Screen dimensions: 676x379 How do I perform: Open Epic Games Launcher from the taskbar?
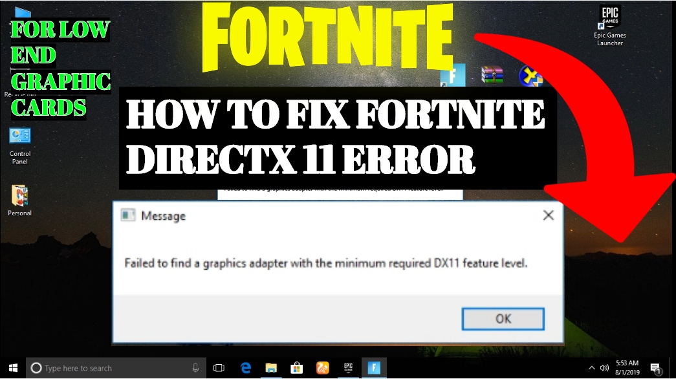click(348, 368)
